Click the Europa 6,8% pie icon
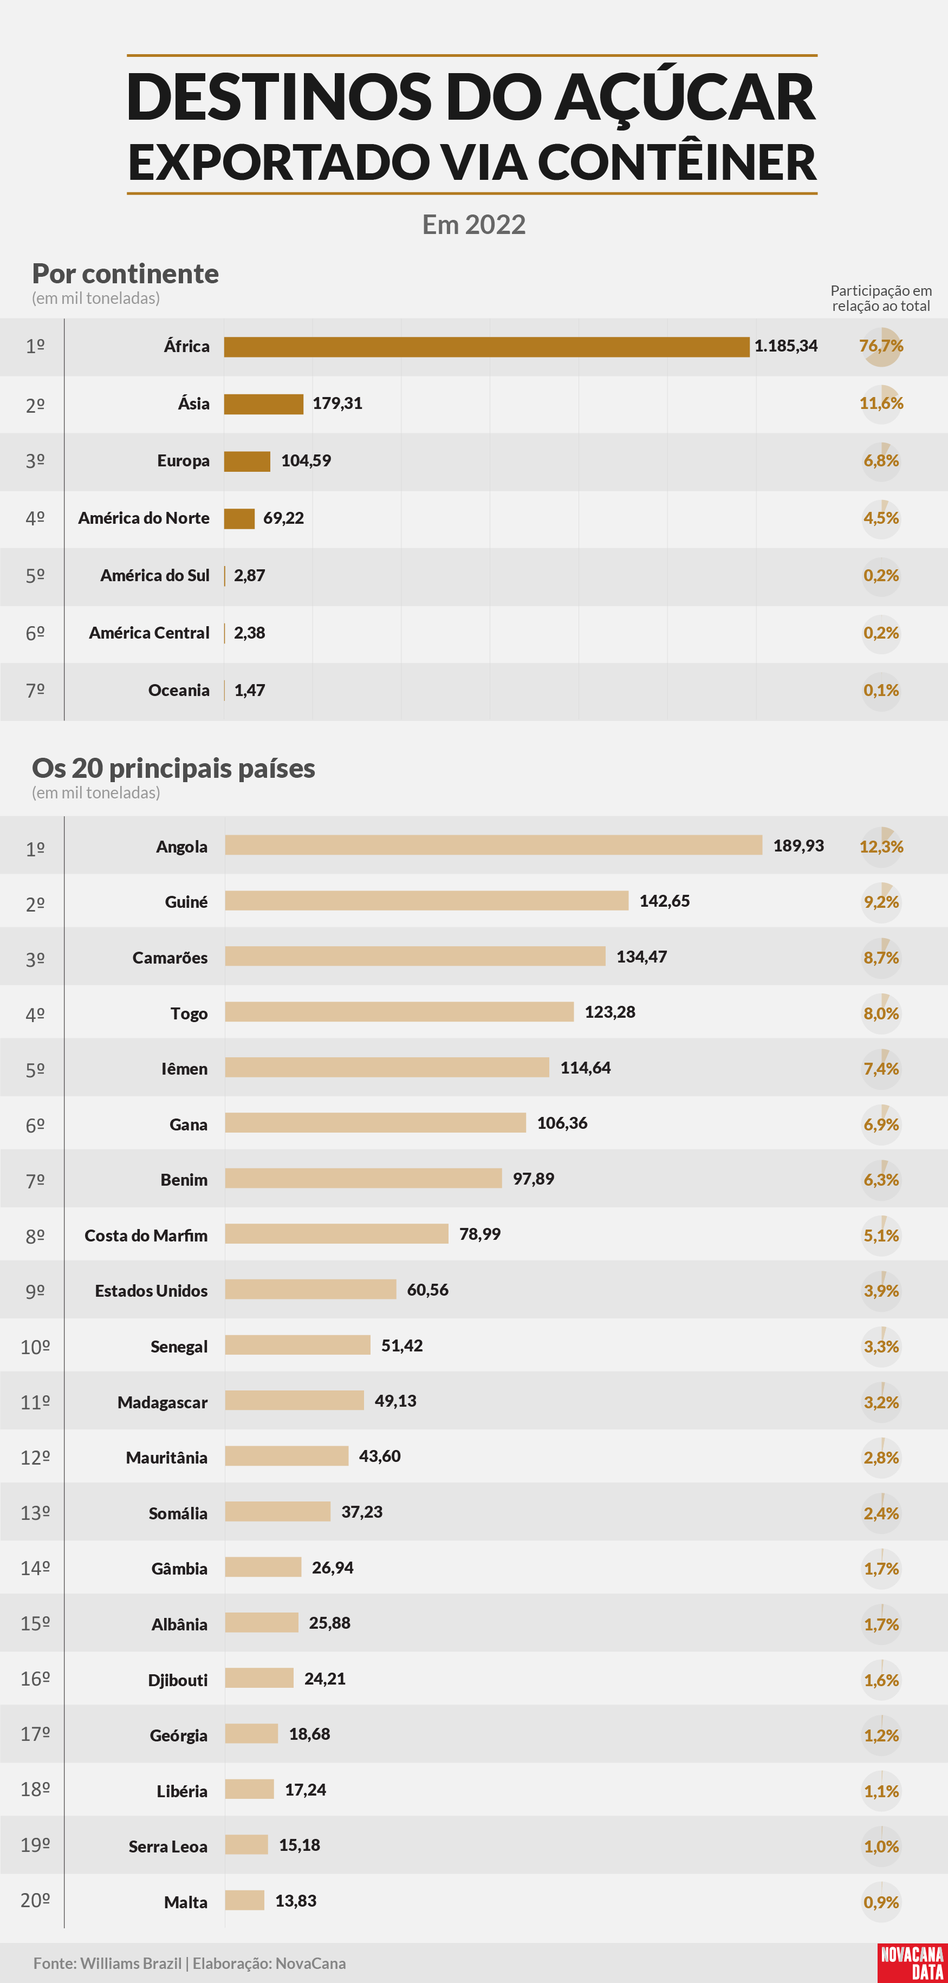This screenshot has width=948, height=1983. 882,461
